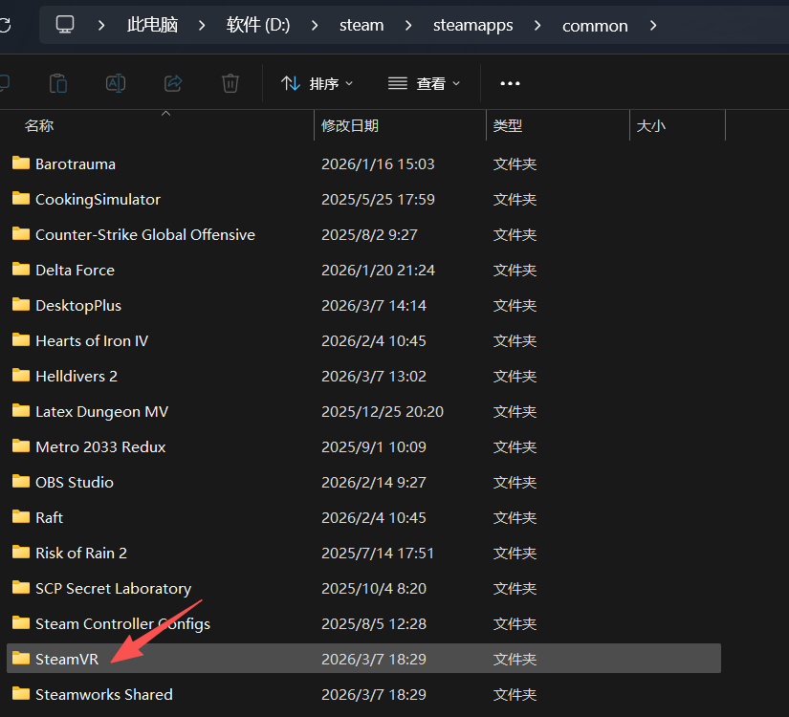The image size is (789, 717).
Task: Select Steam Controller Configs folder name
Action: [122, 623]
